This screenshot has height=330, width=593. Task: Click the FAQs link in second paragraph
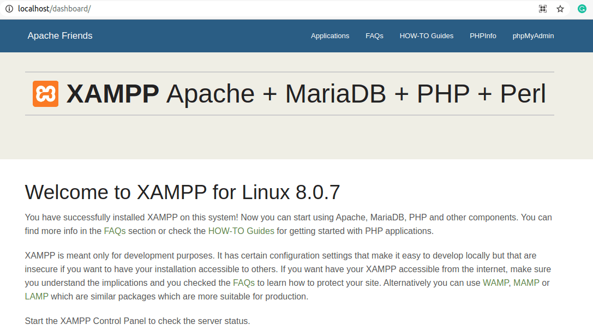pyautogui.click(x=243, y=283)
